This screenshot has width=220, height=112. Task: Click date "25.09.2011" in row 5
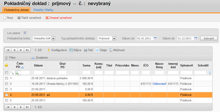point(38,100)
